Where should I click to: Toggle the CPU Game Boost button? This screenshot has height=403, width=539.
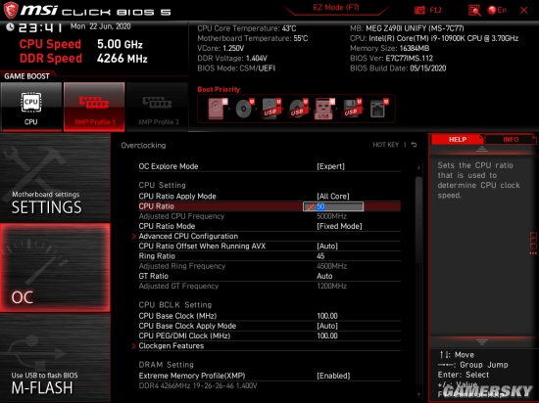(x=31, y=107)
